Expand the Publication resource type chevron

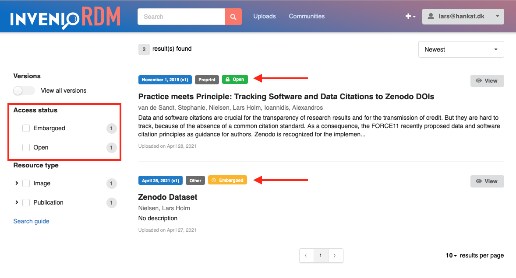17,202
